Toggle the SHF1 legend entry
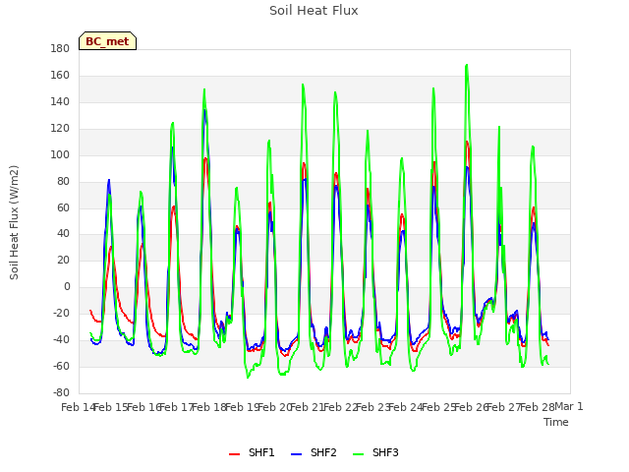The height and width of the screenshot is (472, 629). point(252,452)
